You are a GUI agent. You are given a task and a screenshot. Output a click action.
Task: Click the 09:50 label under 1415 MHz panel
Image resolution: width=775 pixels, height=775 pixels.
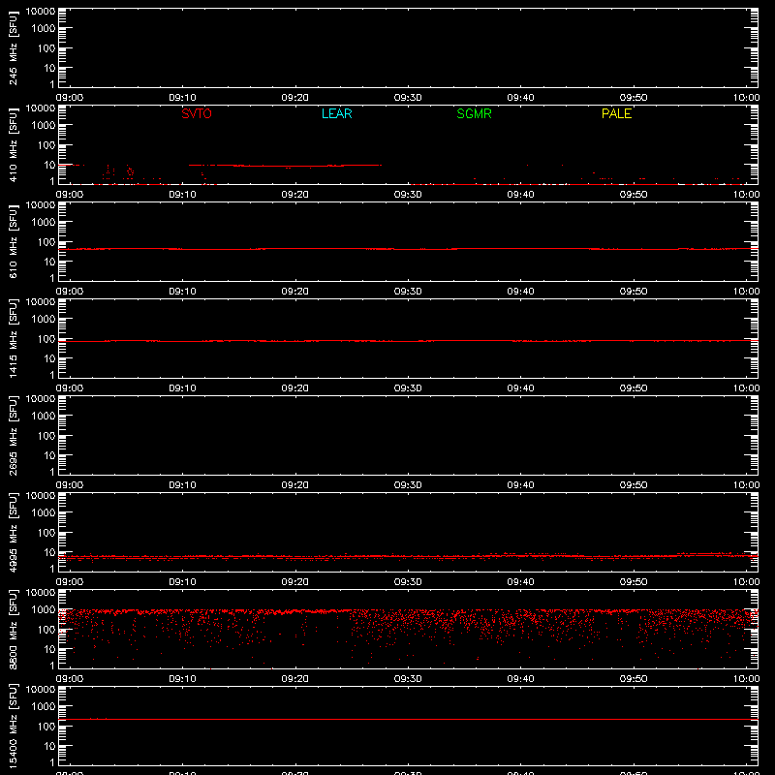(x=634, y=388)
